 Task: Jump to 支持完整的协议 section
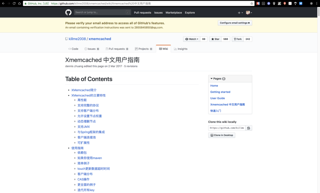click(x=88, y=105)
